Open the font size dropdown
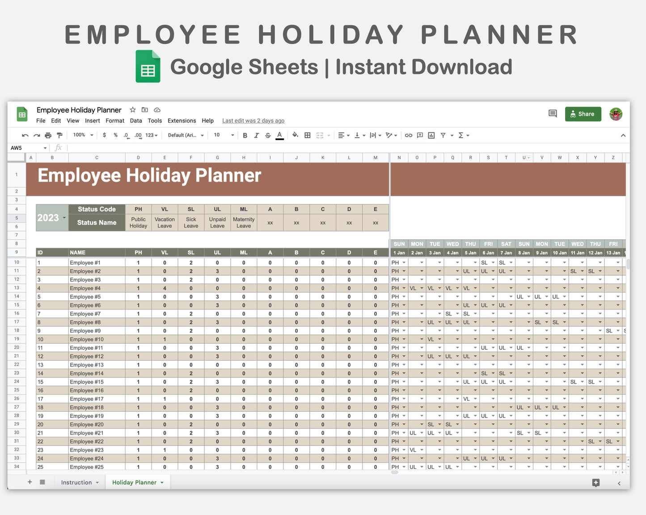The height and width of the screenshot is (515, 646). tap(223, 135)
